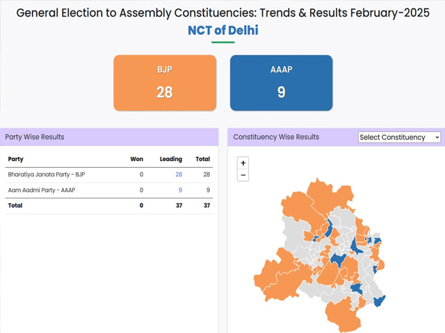The height and width of the screenshot is (333, 445).
Task: Click the Leading column header
Action: [170, 159]
